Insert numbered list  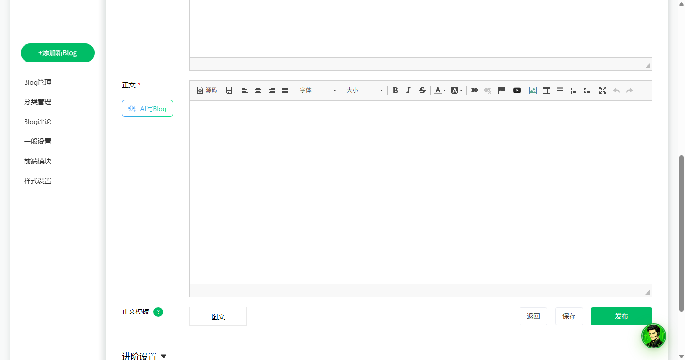573,90
